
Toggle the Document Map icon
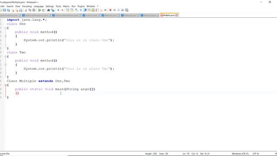(x=93, y=10)
